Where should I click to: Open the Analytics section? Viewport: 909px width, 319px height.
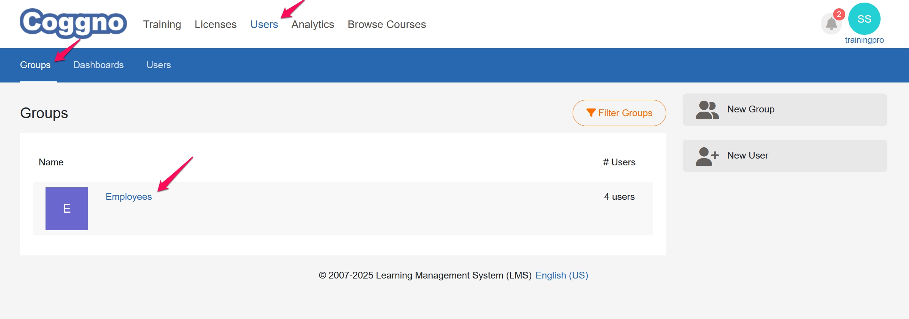[x=312, y=24]
